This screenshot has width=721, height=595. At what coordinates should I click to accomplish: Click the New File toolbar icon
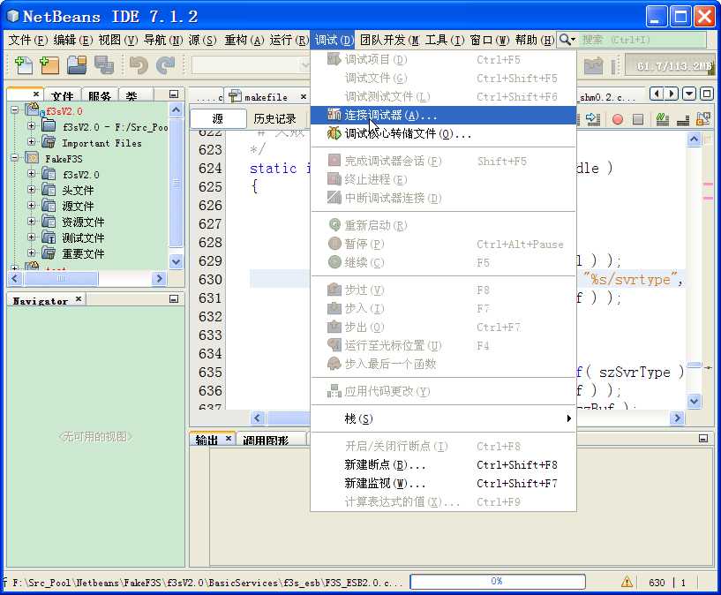[x=24, y=65]
